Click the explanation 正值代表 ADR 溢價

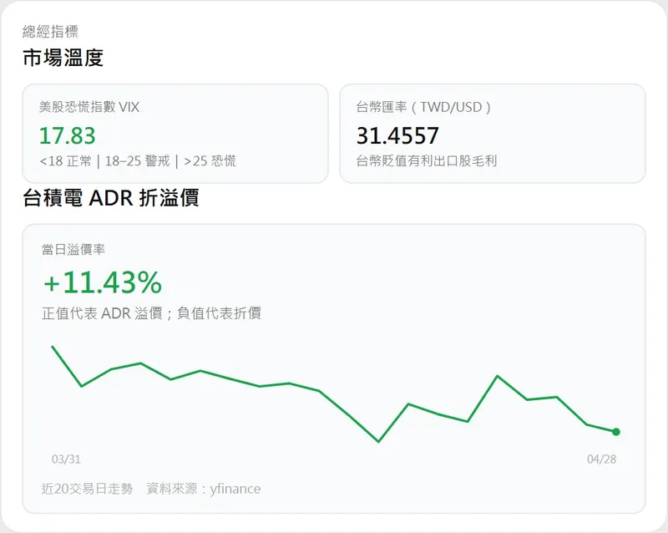pyautogui.click(x=102, y=313)
